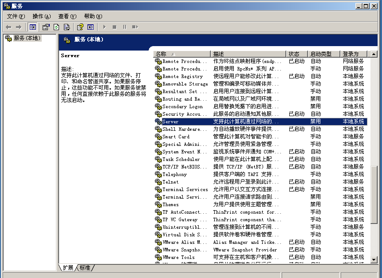Click the toolbar icon right of Help
Viewport: 382px width, 278px height.
pyautogui.click(x=91, y=27)
